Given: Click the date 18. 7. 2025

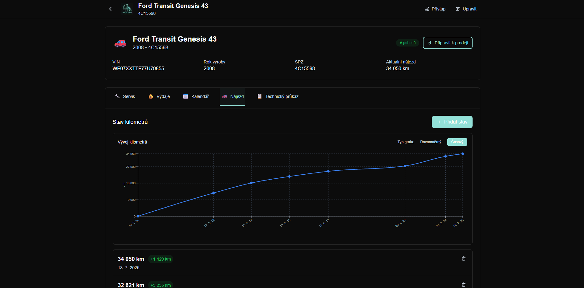Looking at the screenshot, I should [x=129, y=268].
